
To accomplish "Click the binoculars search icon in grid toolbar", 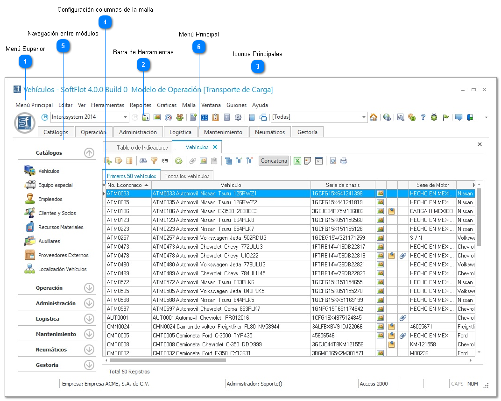I will 143,161.
